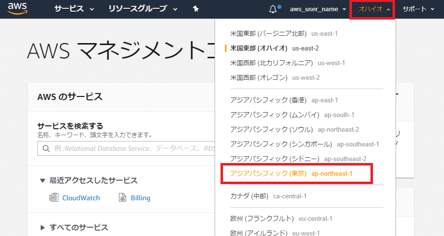Click the AWS マネジメント page title

pyautogui.click(x=121, y=50)
